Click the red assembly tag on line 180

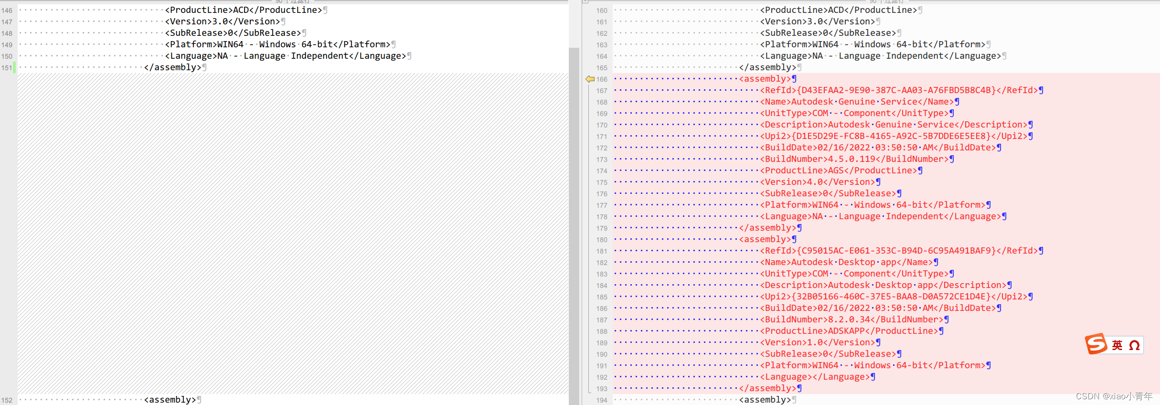766,239
